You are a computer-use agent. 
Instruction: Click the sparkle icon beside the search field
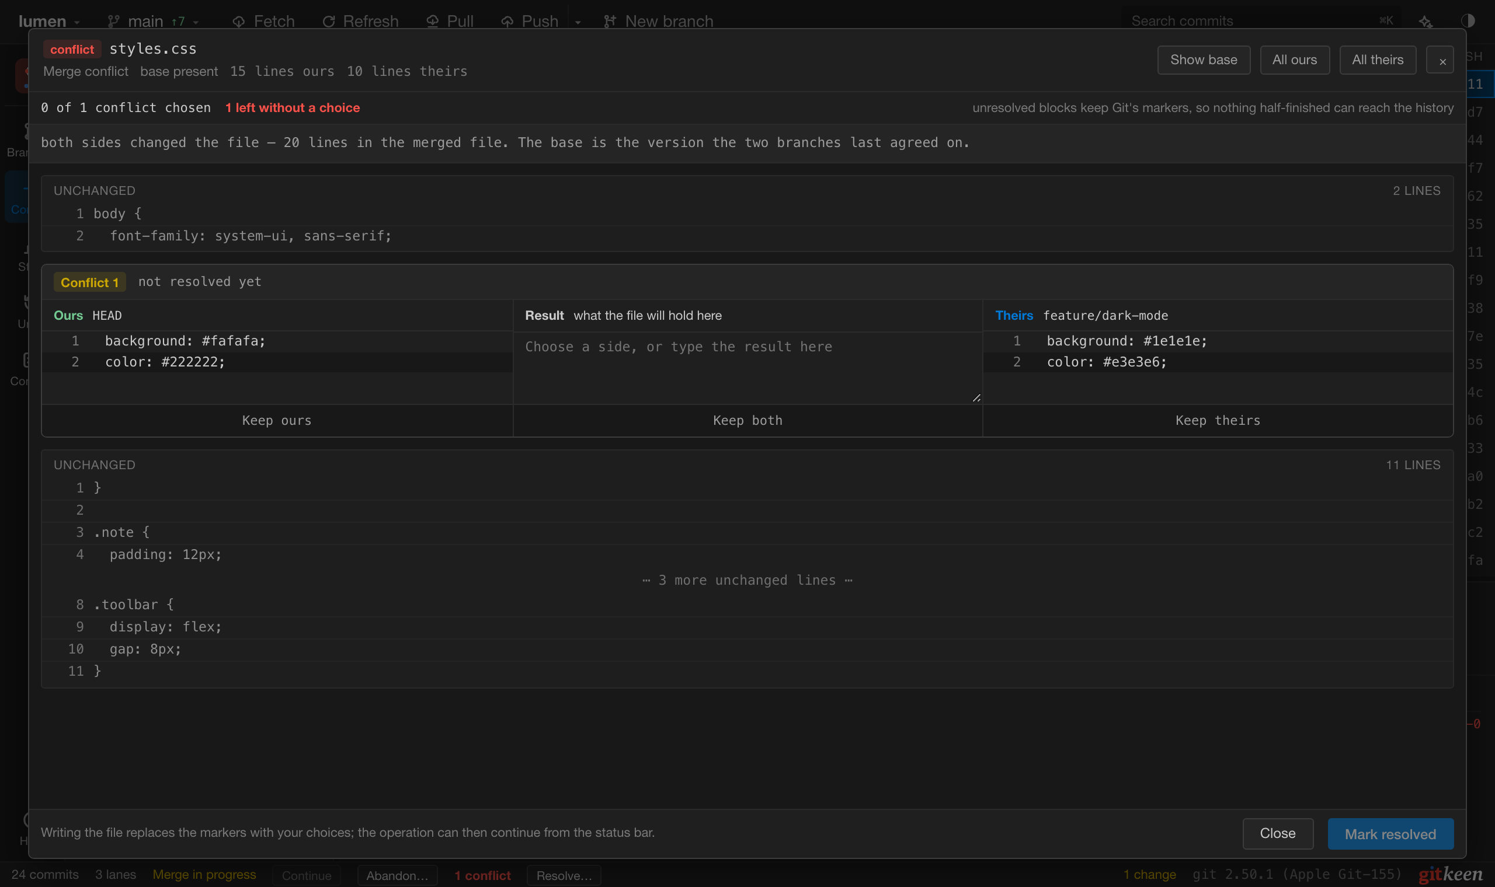[x=1425, y=22]
